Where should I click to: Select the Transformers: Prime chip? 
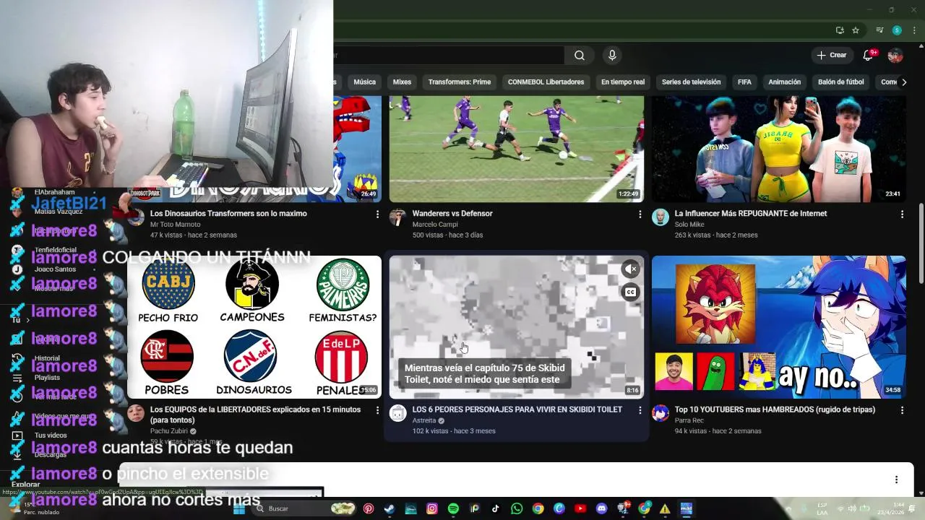[x=460, y=82]
